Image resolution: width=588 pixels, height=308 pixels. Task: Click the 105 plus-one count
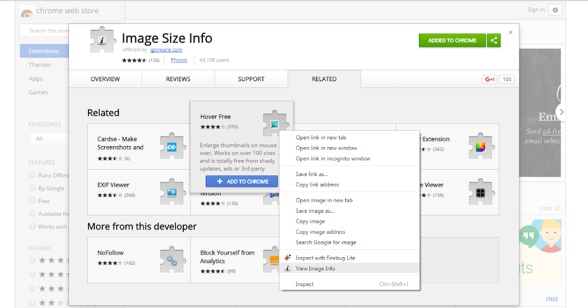[507, 79]
